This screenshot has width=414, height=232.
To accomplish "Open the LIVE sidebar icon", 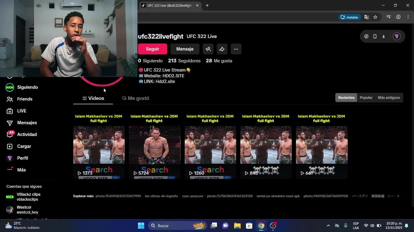I will [10, 111].
